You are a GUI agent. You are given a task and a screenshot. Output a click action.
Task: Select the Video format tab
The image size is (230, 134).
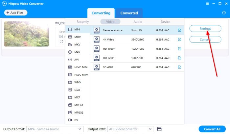click(110, 22)
